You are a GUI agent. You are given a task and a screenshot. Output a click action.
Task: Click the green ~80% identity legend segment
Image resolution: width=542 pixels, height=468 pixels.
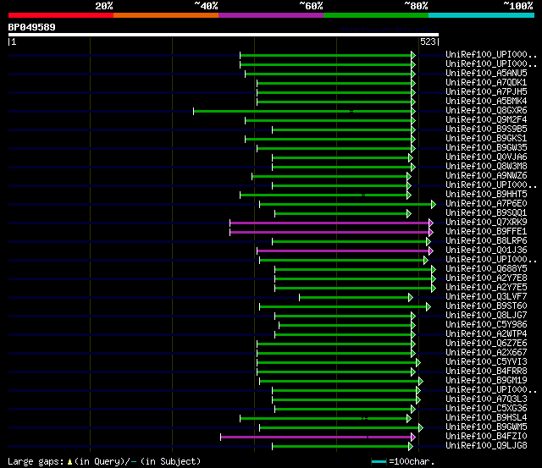[x=376, y=15]
